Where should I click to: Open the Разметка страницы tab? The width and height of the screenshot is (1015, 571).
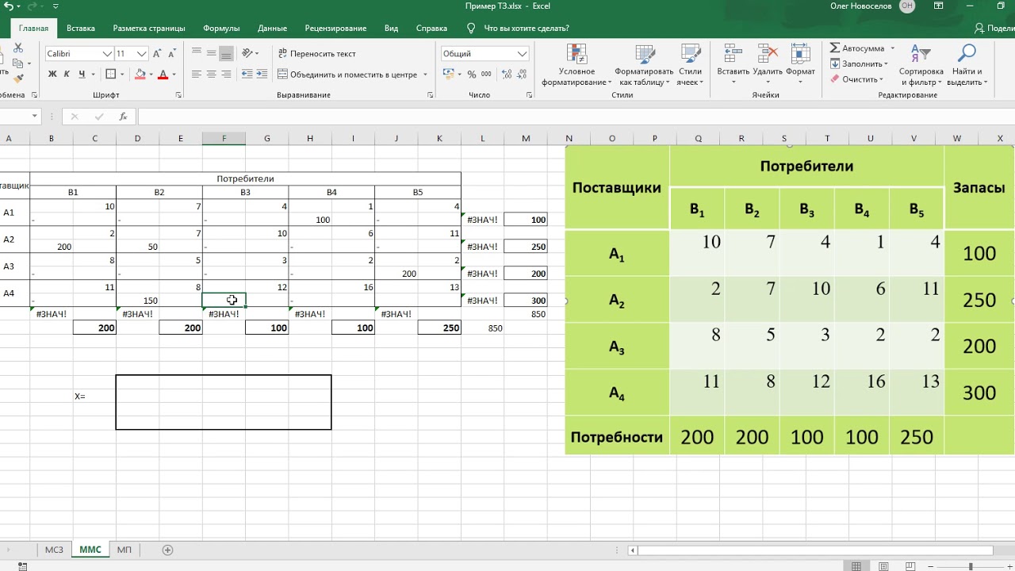click(149, 29)
